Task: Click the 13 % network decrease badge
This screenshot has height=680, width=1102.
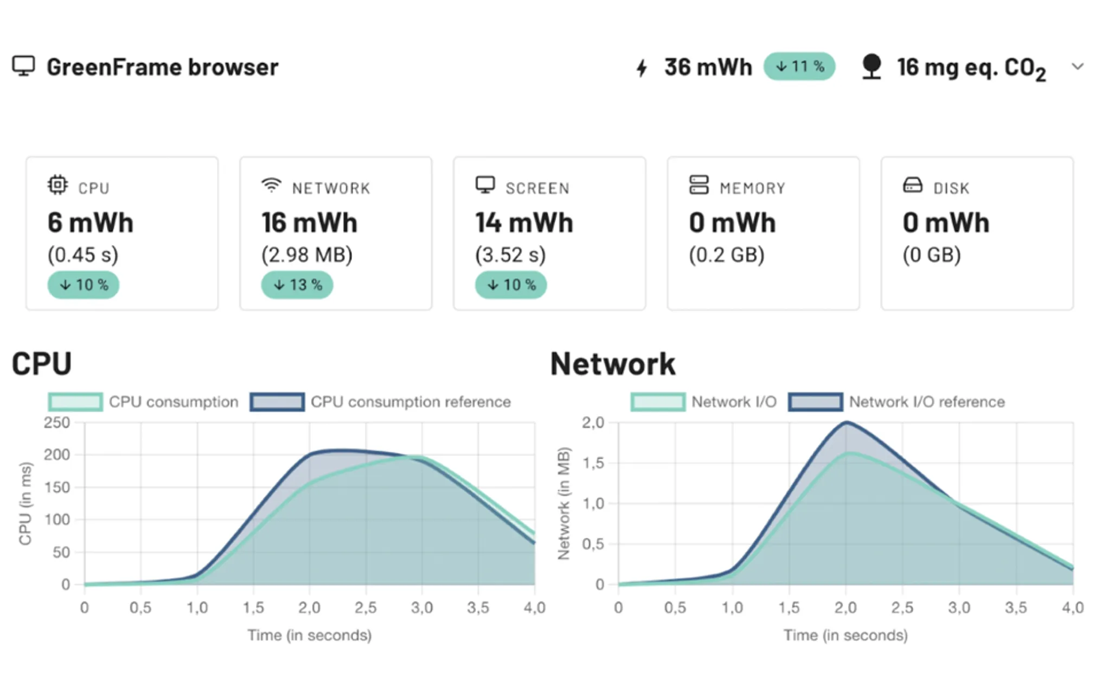Action: (x=297, y=285)
